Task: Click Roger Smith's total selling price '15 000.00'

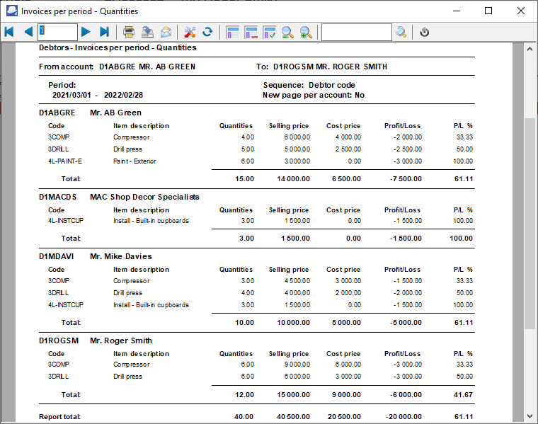Action: click(293, 395)
